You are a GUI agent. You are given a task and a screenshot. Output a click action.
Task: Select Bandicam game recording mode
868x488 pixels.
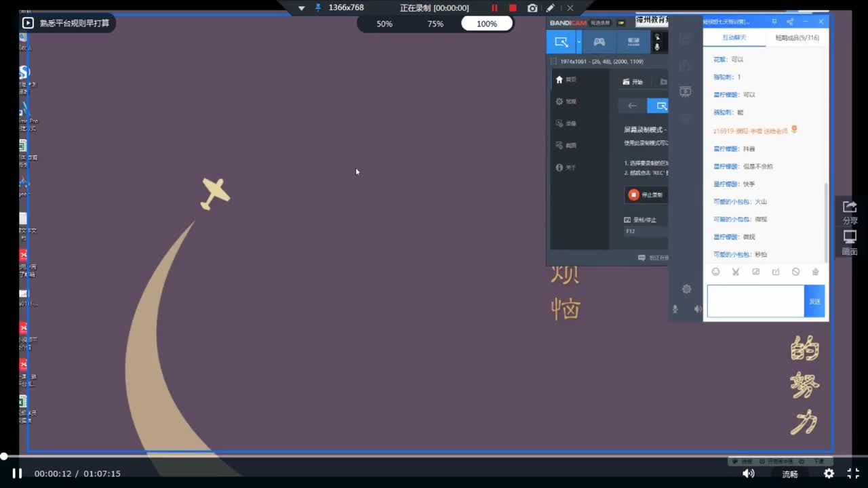click(x=599, y=42)
